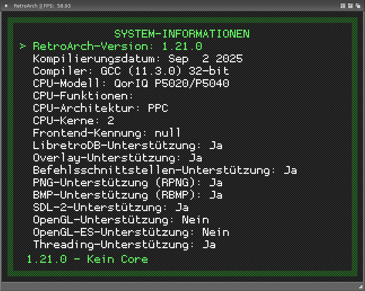Select the RetroArch-Version 1.21.0 entry
Screen dimensions: 365x291
[117, 46]
